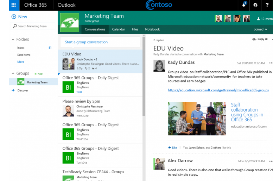
Task: Click Discover groups link
Action: pos(23,90)
